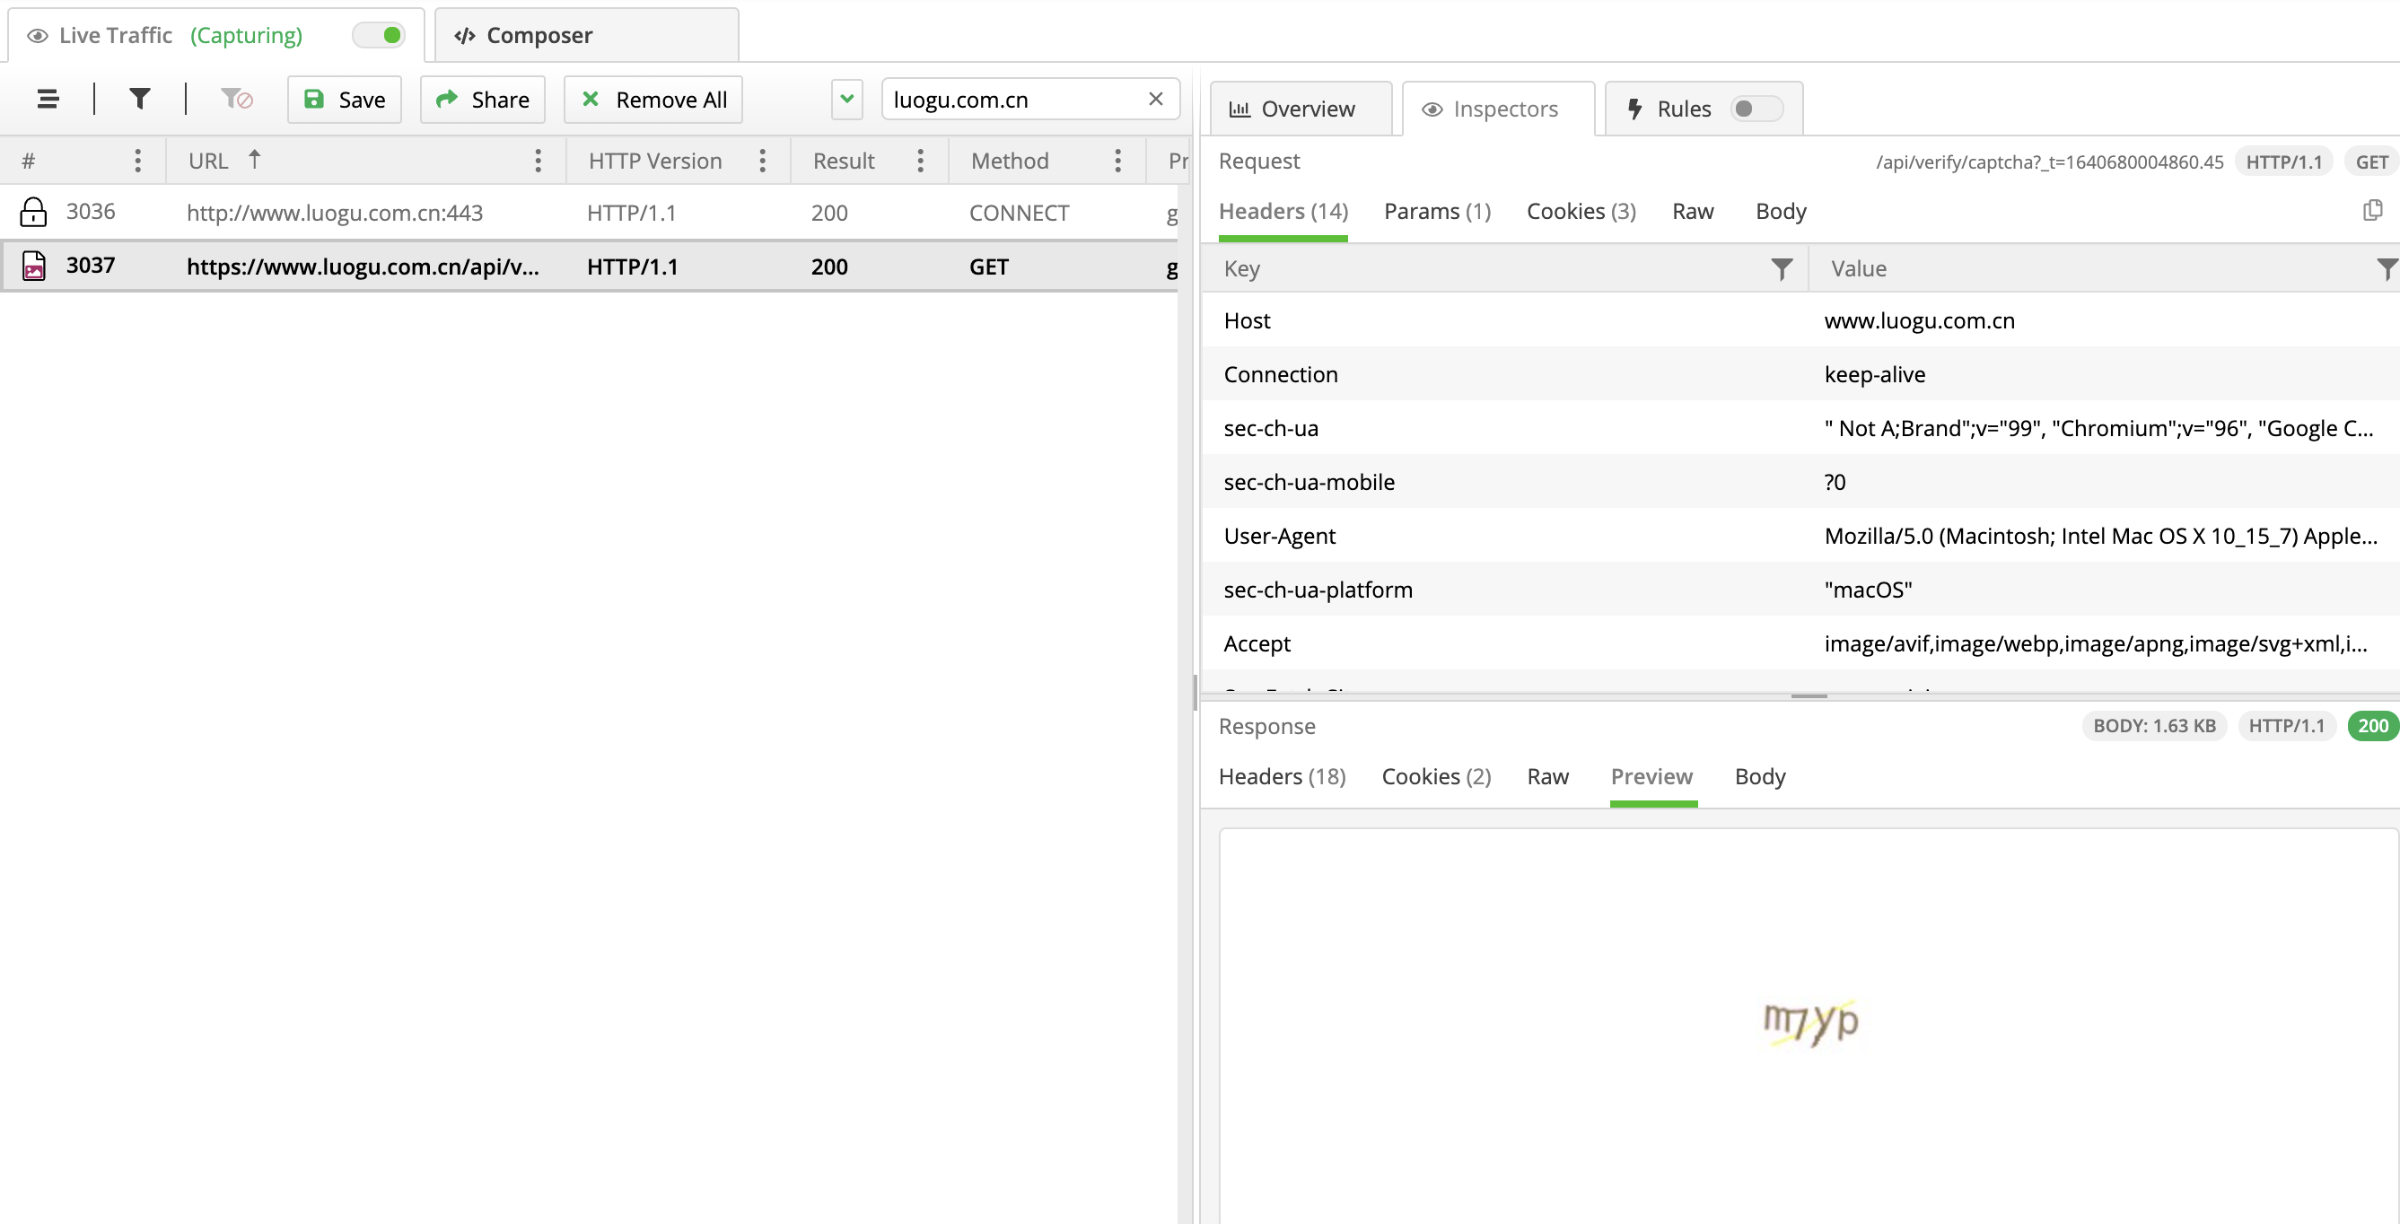Open the Method column options menu
The image size is (2400, 1224).
click(1117, 162)
